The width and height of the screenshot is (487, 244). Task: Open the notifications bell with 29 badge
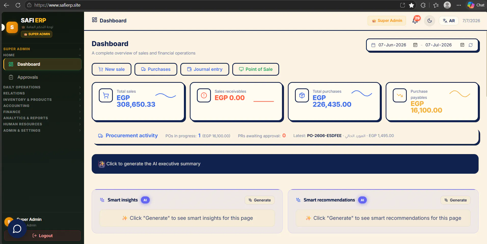click(x=415, y=20)
